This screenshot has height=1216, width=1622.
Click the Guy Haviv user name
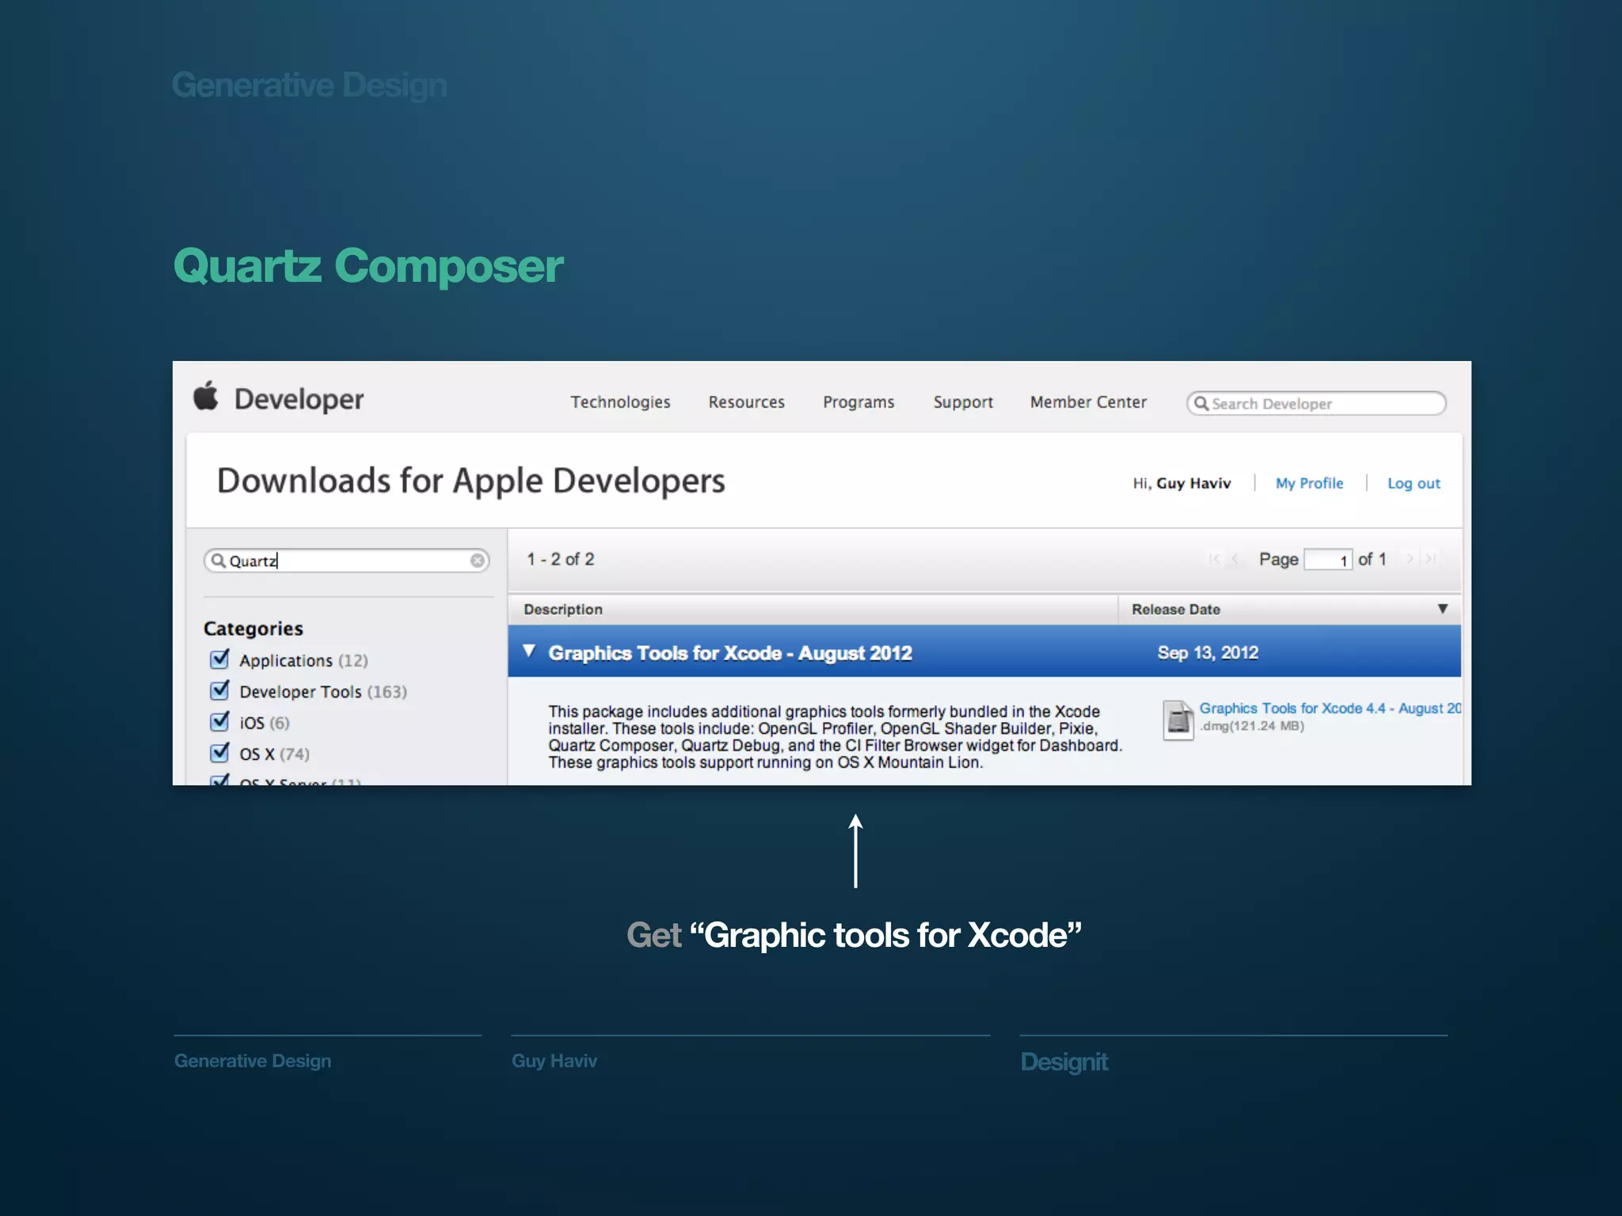point(1194,483)
